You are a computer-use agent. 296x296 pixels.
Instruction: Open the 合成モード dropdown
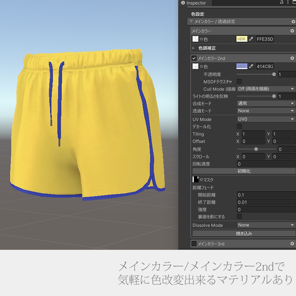point(266,103)
